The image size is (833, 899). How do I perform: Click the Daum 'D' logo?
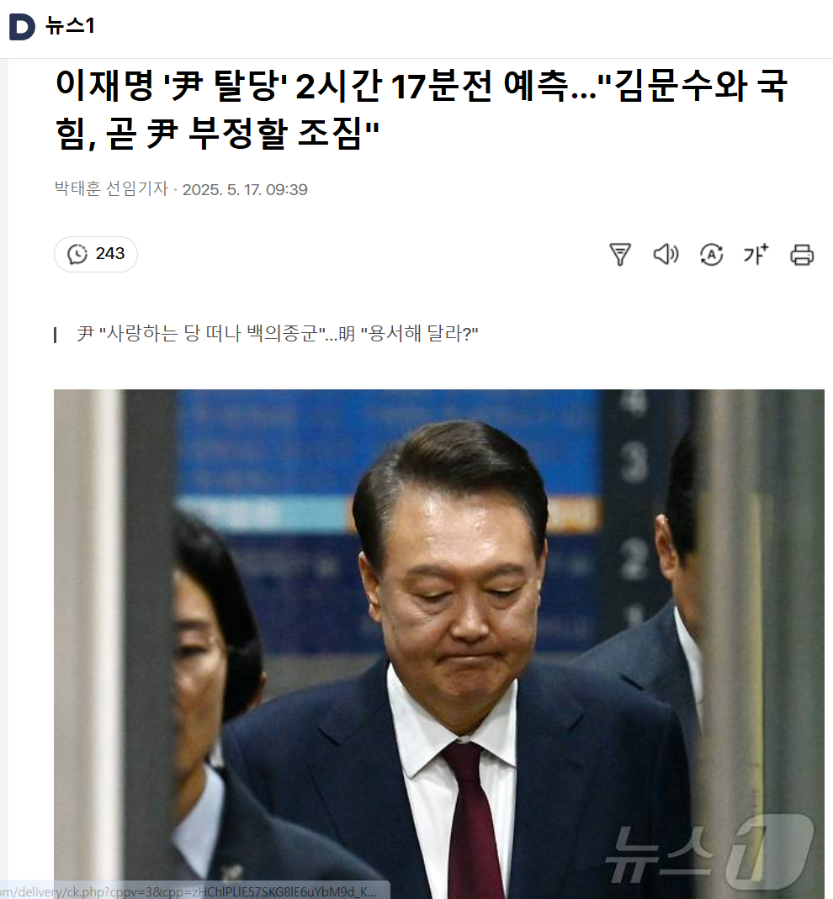click(x=22, y=27)
